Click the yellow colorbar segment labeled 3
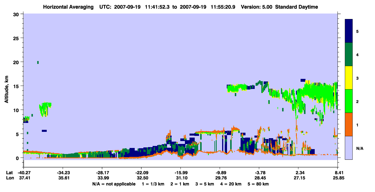Screen dimensions: 375x192 coord(349,78)
